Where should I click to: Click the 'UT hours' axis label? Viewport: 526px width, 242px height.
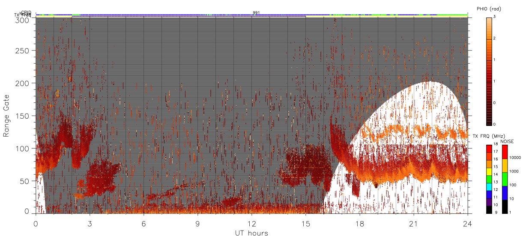coord(251,233)
